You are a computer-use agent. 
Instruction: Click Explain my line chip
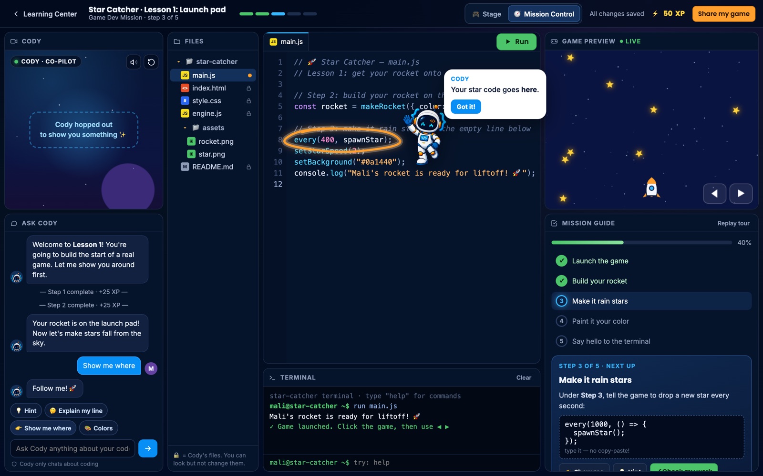76,411
